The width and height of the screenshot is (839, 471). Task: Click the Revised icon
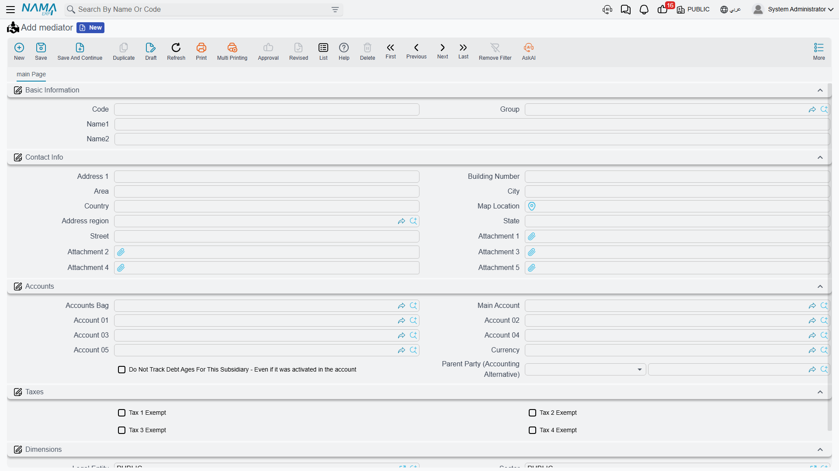[298, 51]
